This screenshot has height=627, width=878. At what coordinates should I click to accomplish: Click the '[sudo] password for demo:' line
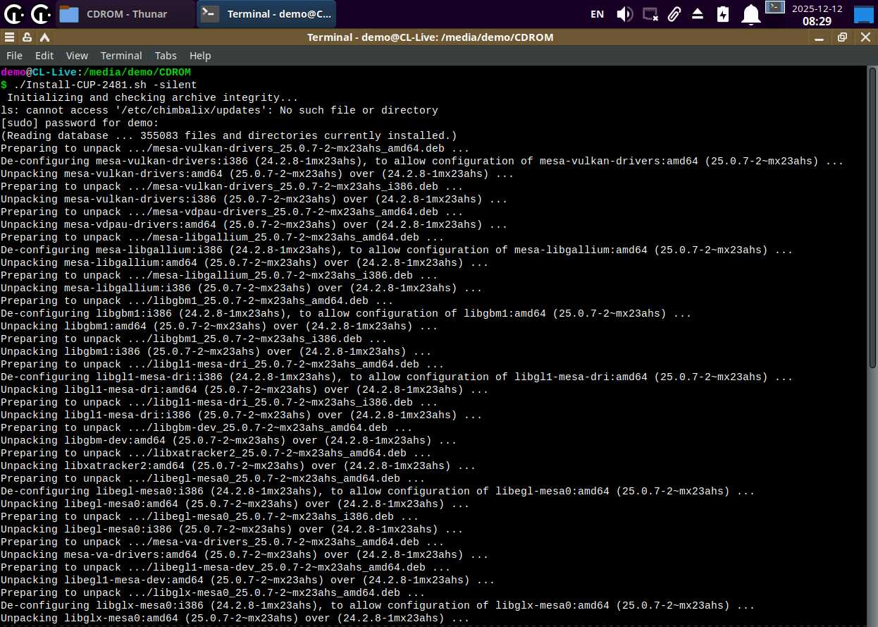tap(80, 123)
